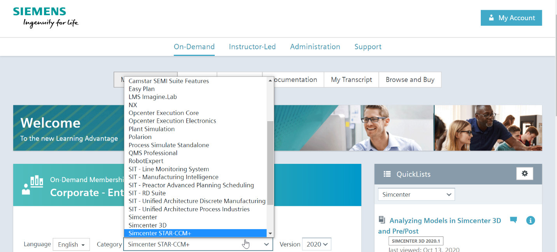557x252 pixels.
Task: Go to the Administration tab
Action: click(315, 47)
